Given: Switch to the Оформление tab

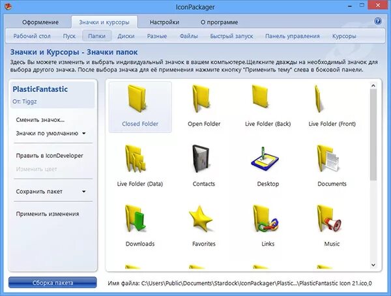Looking at the screenshot, I should (x=40, y=22).
